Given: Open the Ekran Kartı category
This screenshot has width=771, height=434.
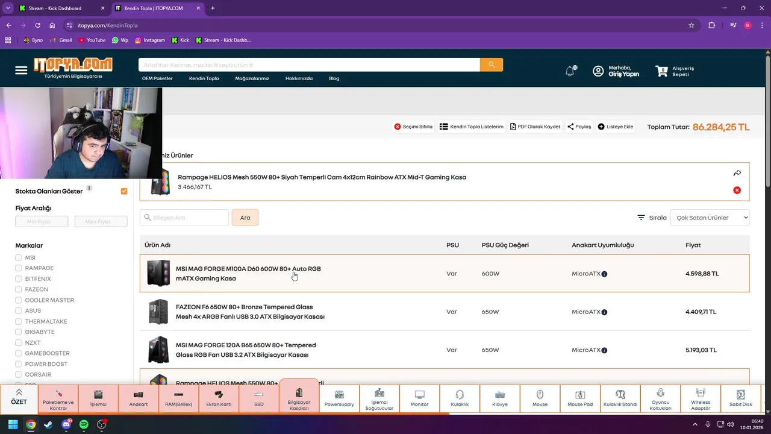Looking at the screenshot, I should click(219, 399).
